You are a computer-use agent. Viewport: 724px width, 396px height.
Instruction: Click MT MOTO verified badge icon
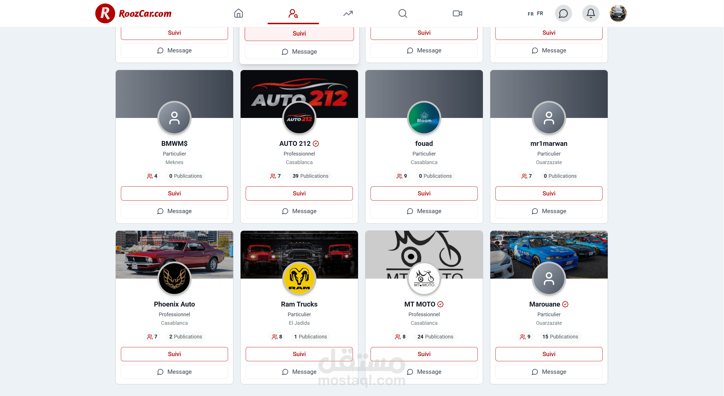(x=440, y=304)
